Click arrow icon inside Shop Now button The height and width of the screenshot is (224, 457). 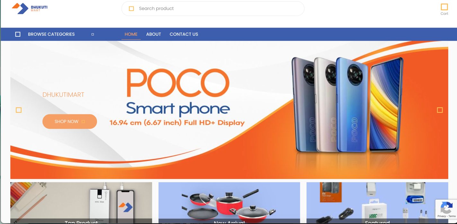[83, 122]
